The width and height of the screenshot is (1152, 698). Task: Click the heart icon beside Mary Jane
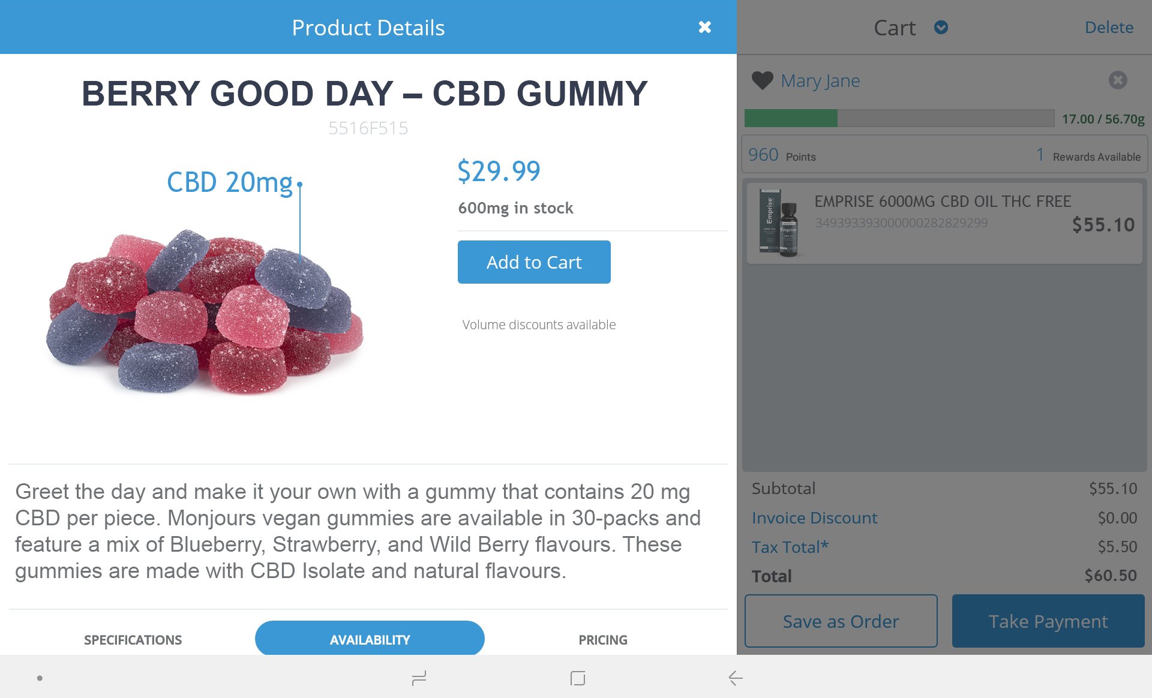(x=762, y=80)
